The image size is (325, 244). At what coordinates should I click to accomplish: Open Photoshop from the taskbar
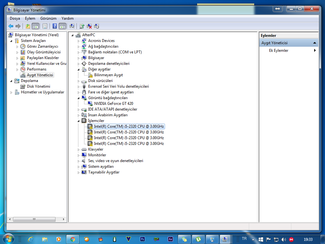click(143, 240)
